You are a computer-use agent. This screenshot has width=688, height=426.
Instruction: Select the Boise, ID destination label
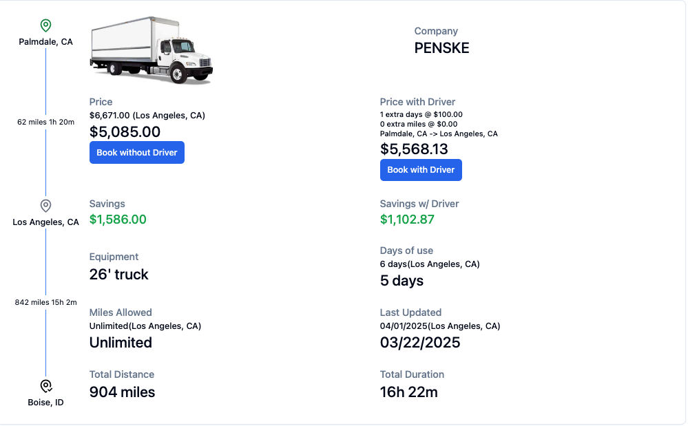click(45, 403)
